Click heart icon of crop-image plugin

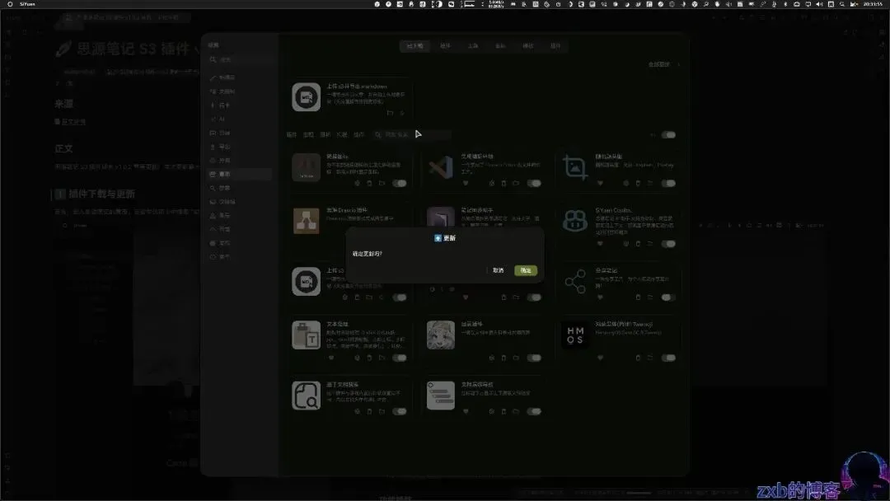pos(600,183)
